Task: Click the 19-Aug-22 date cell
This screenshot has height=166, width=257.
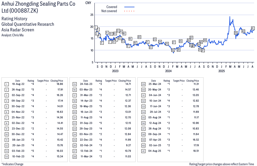Action: click(x=18, y=84)
